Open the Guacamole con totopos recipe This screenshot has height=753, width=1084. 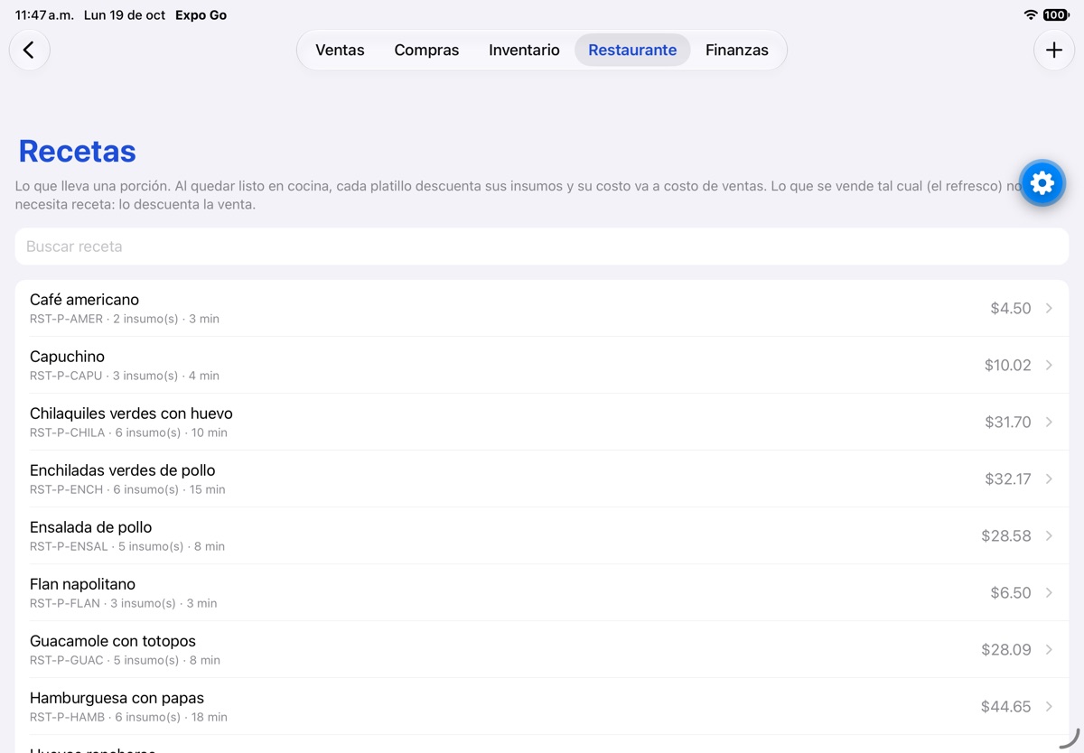click(542, 649)
